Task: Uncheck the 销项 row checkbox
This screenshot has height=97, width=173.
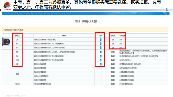Action: point(101,44)
